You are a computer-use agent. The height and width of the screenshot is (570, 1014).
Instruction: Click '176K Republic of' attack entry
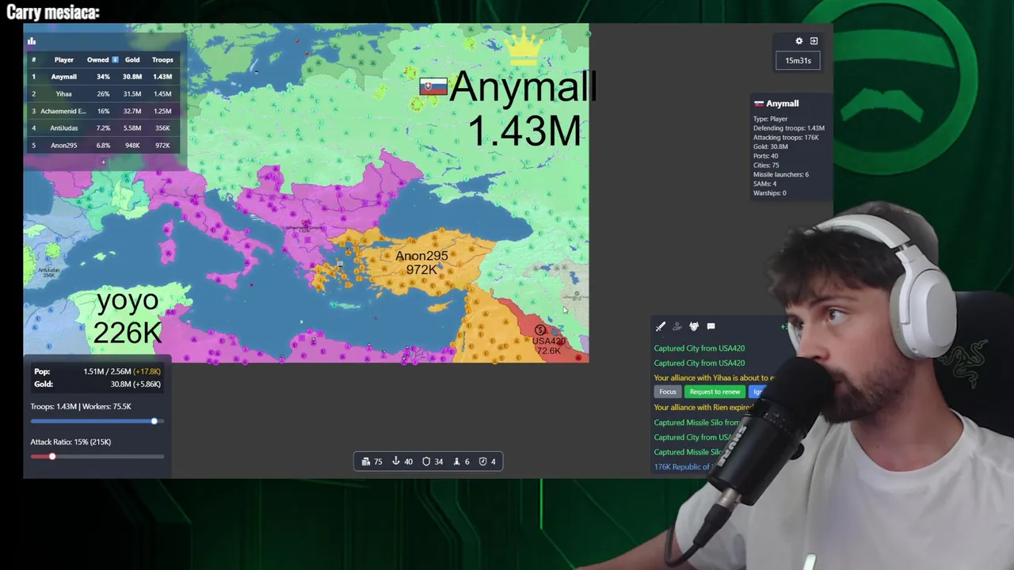(x=683, y=467)
